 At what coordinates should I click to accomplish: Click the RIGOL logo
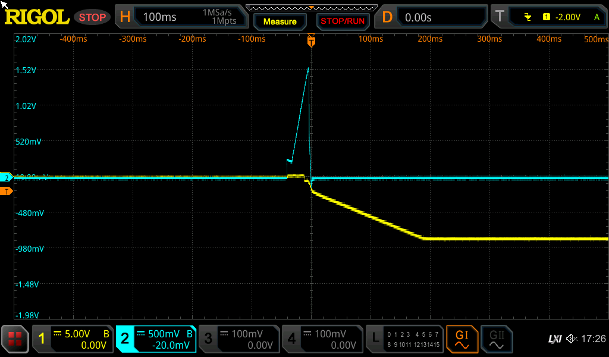37,17
